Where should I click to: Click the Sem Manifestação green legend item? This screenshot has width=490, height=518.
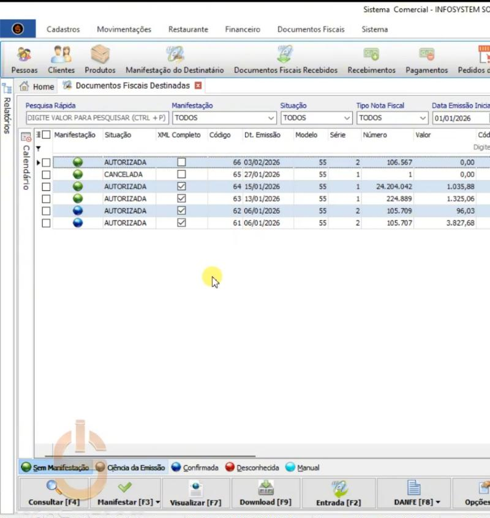tap(55, 467)
